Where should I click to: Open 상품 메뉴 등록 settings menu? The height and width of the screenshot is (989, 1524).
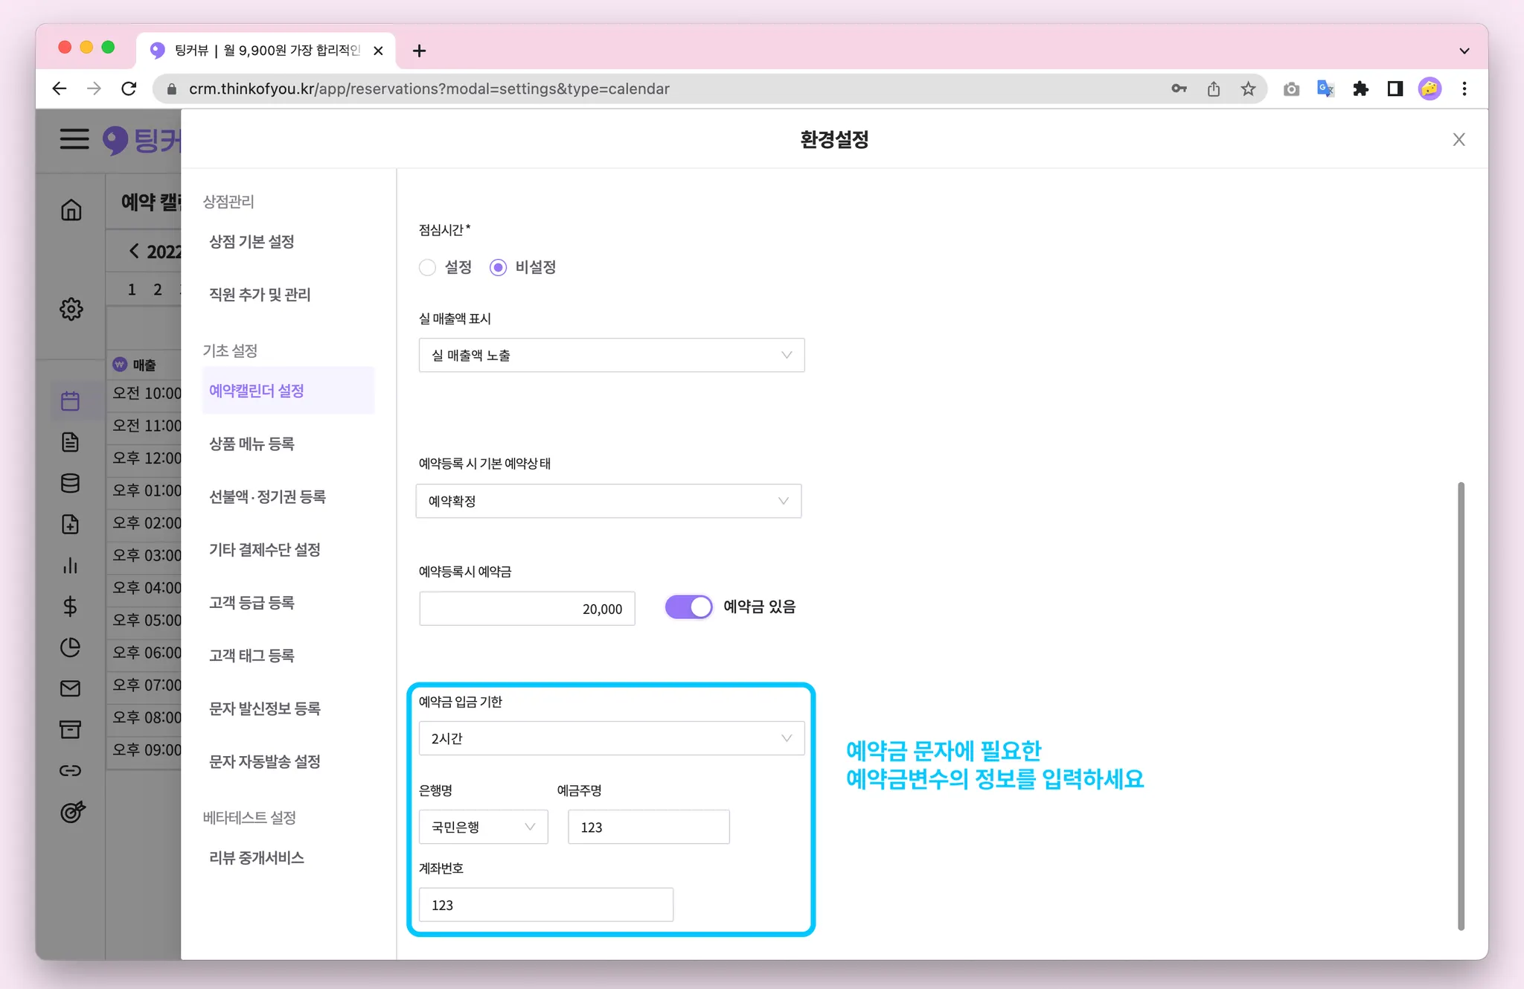(x=252, y=444)
